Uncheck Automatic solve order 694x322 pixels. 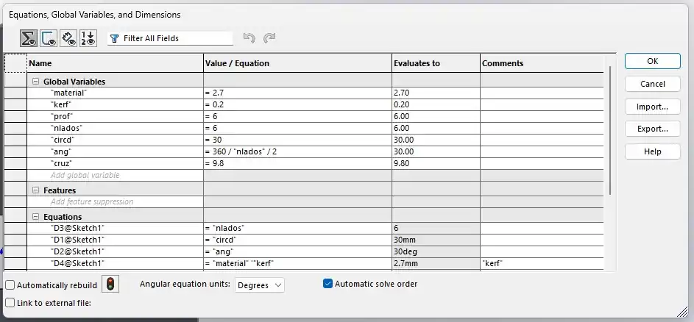328,284
